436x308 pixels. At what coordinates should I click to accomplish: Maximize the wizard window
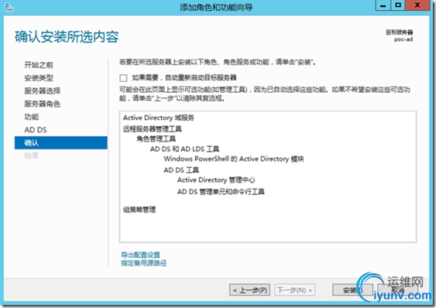click(x=398, y=5)
